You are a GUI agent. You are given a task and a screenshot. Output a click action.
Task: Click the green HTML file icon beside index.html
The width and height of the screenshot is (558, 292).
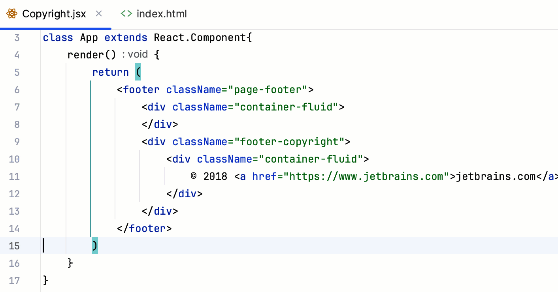[126, 13]
